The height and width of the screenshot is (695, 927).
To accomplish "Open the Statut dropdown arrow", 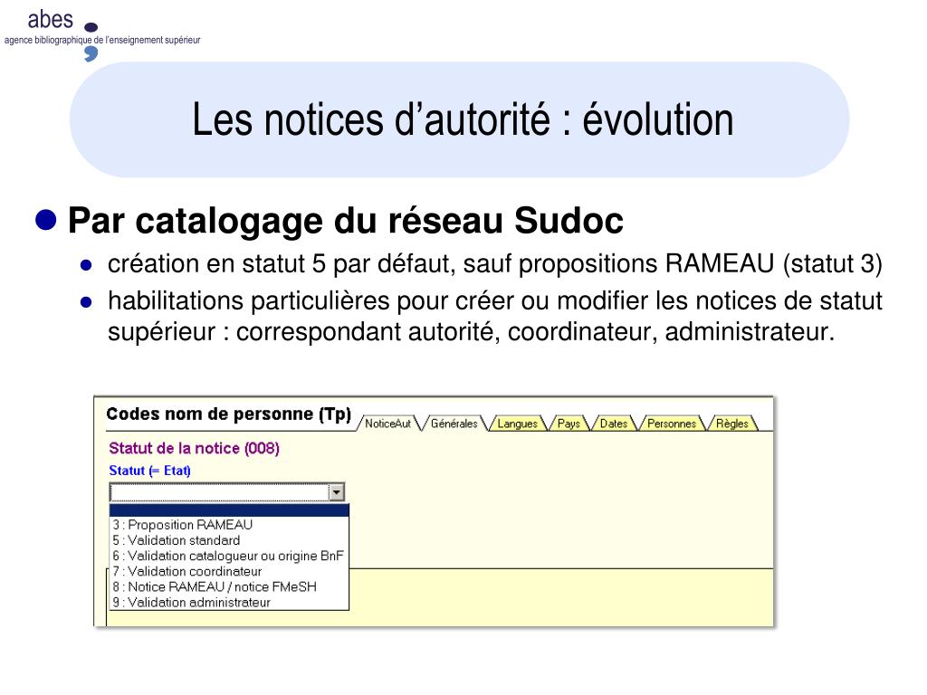I will click(336, 491).
